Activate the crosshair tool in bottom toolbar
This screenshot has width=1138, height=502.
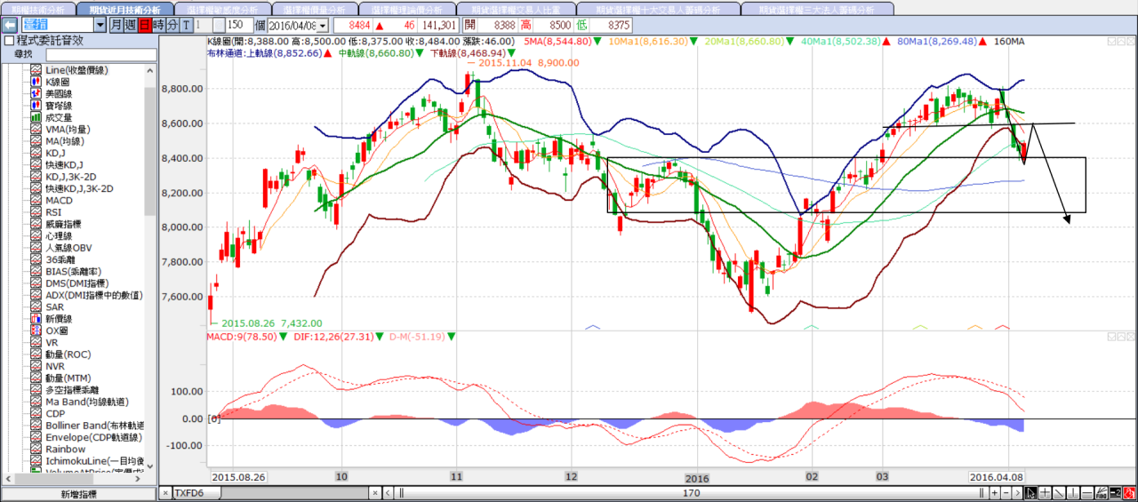pyautogui.click(x=1046, y=493)
